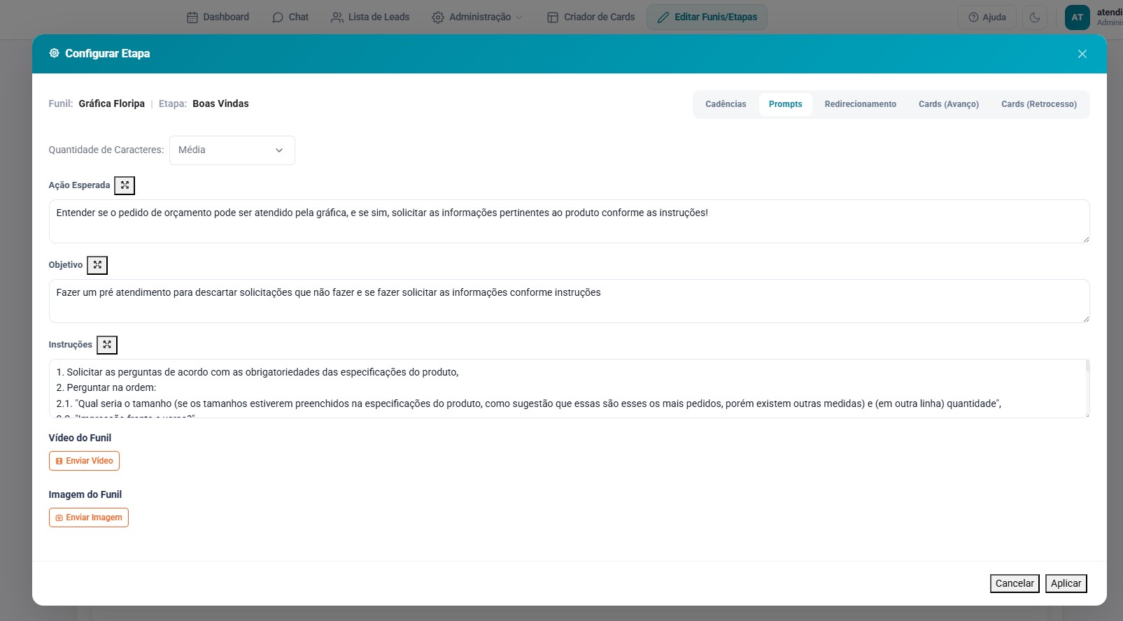Viewport: 1123px width, 621px height.
Task: Expand the Instruções field editor
Action: (x=107, y=345)
